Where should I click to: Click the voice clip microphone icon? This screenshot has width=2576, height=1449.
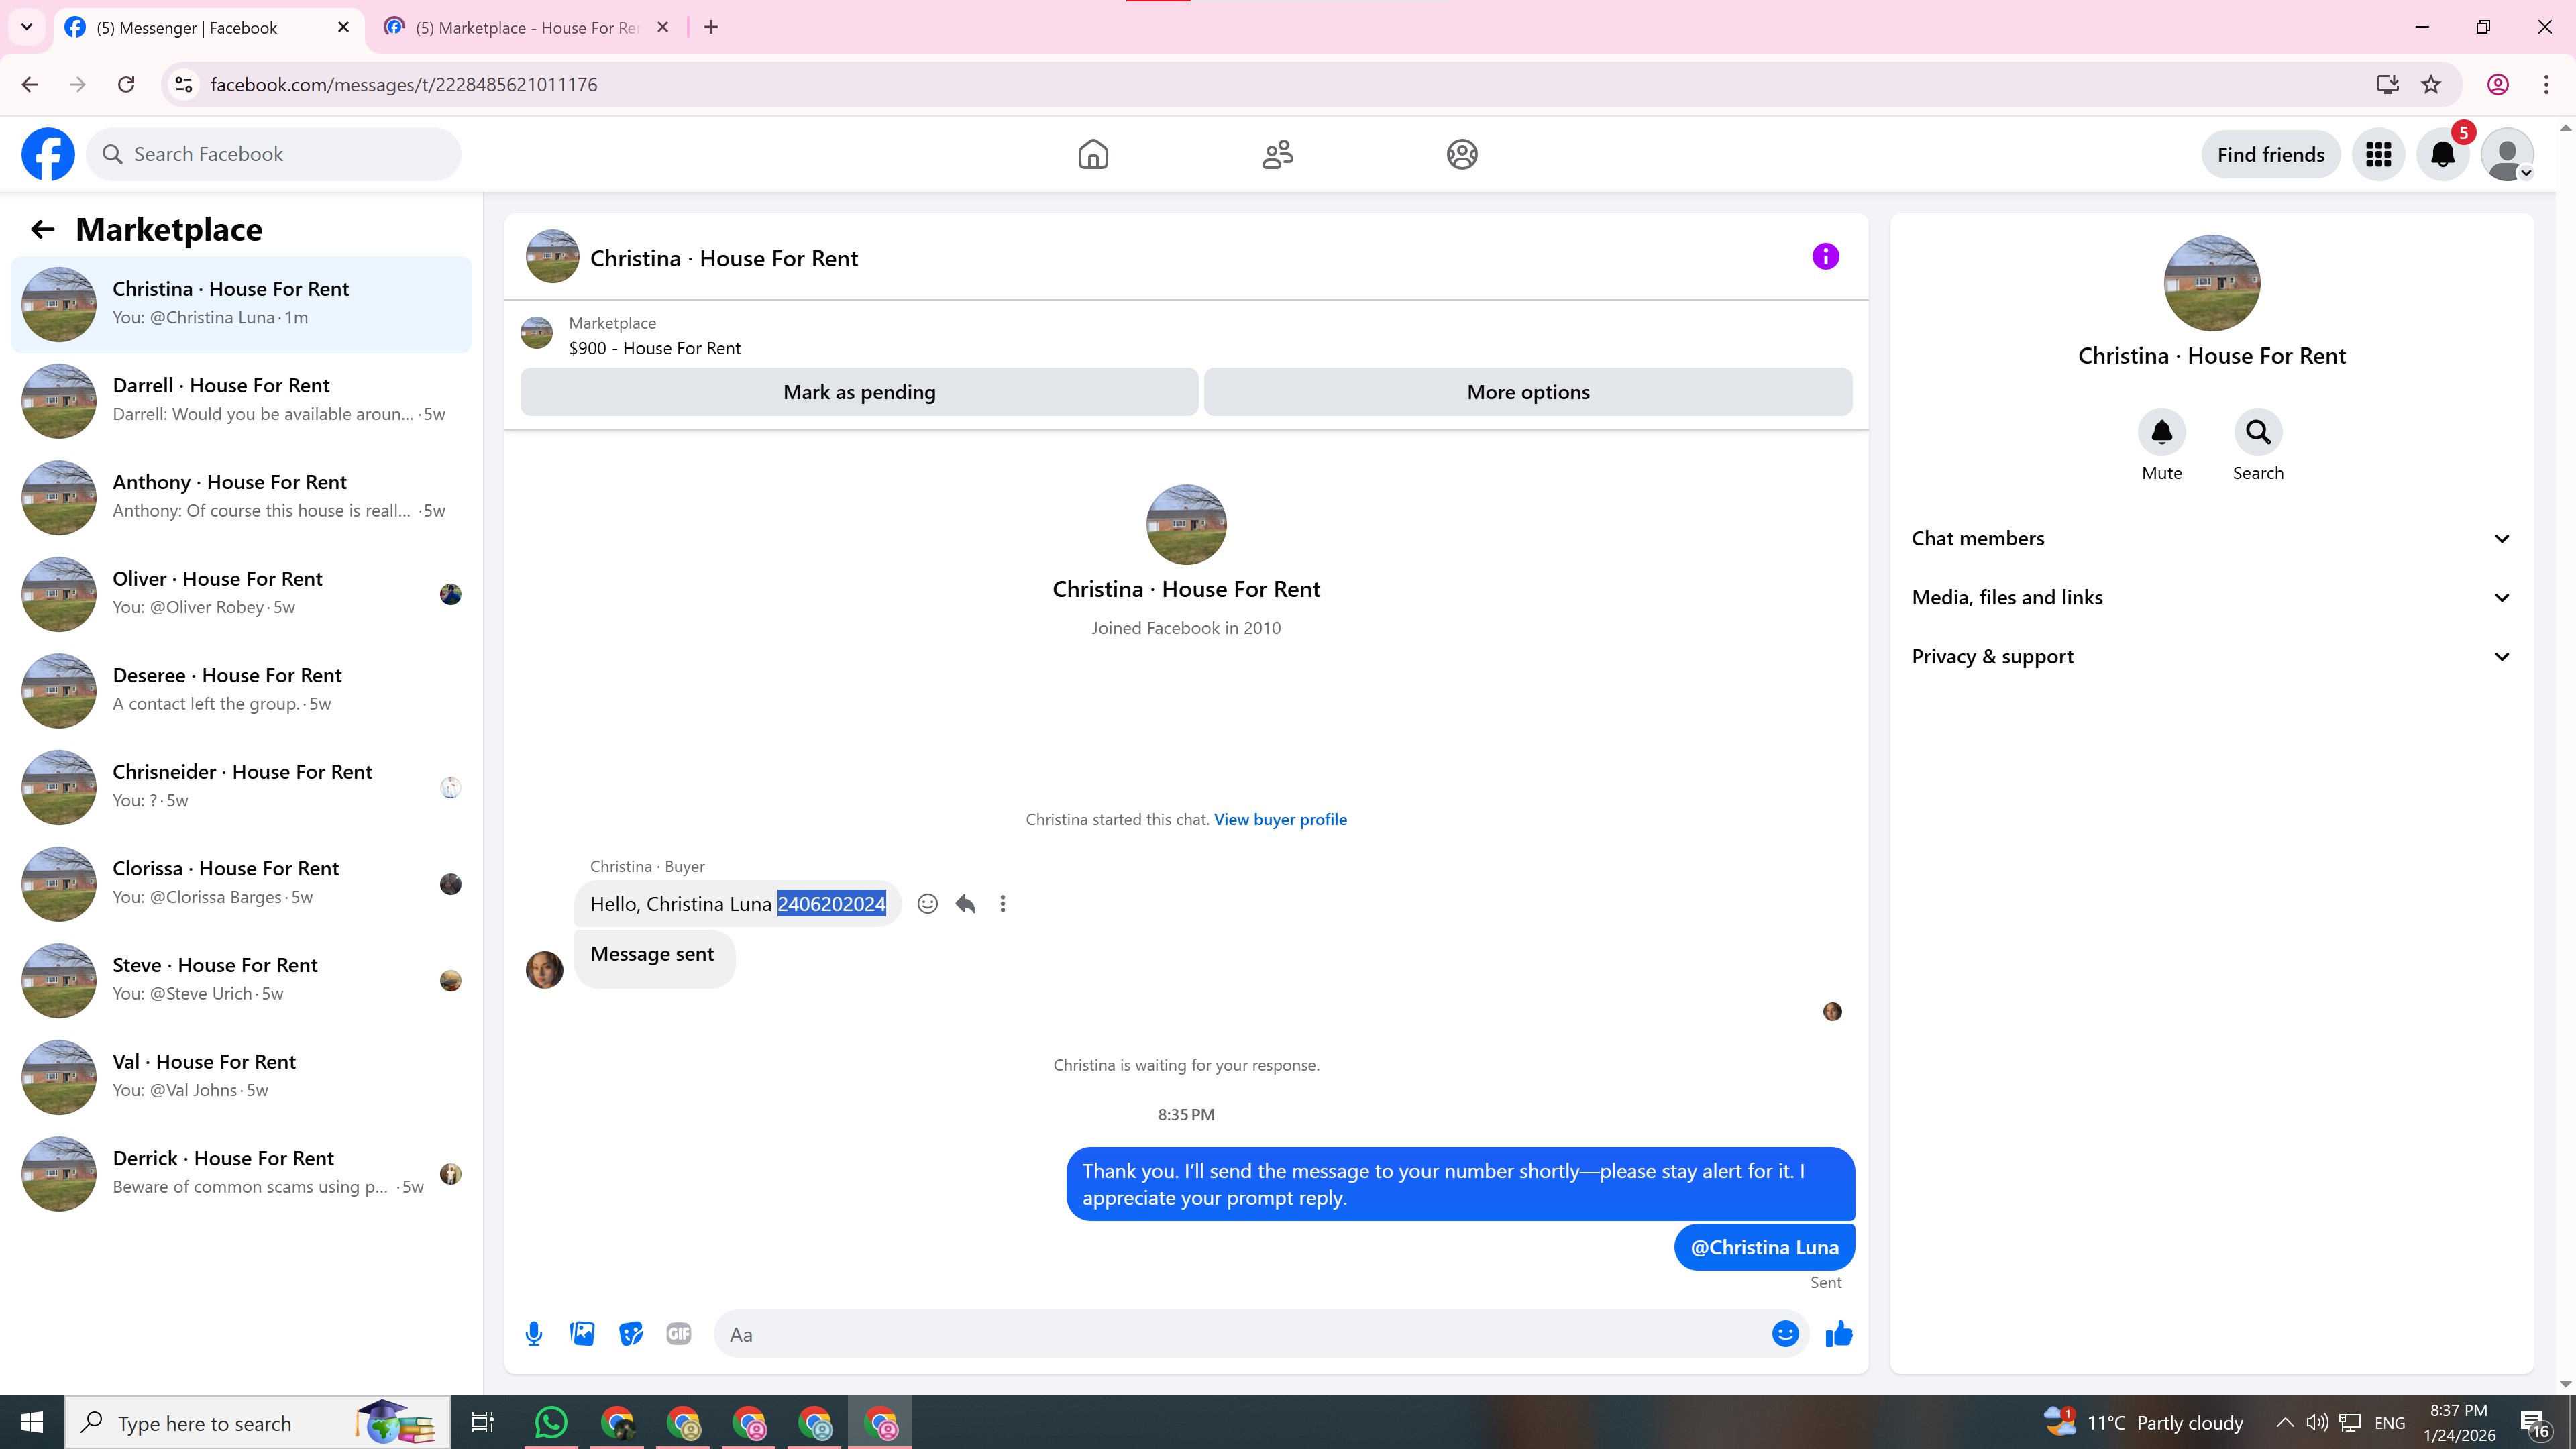[x=534, y=1334]
